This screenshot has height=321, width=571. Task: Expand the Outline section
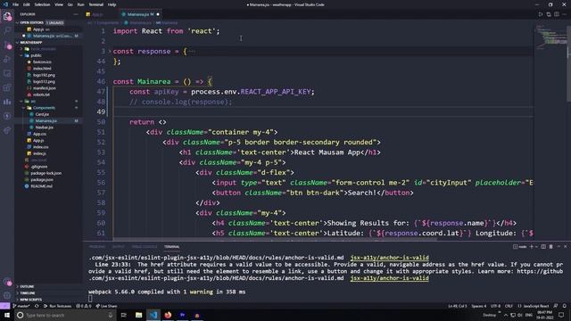pos(18,286)
